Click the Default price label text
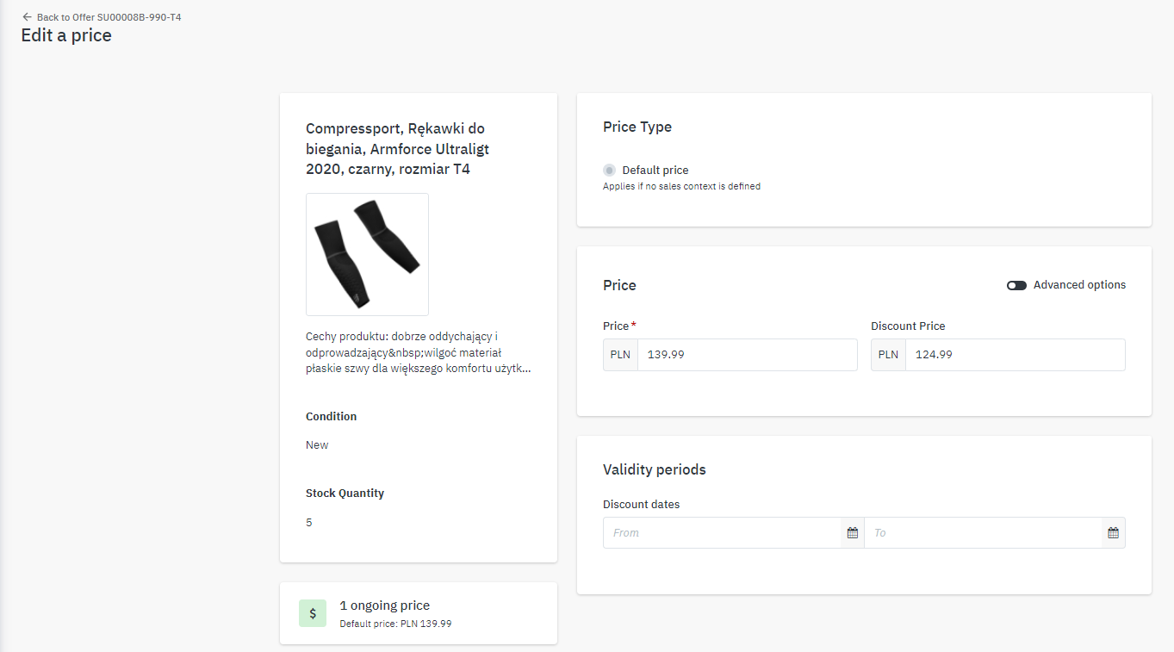Viewport: 1174px width, 652px height. click(x=655, y=171)
